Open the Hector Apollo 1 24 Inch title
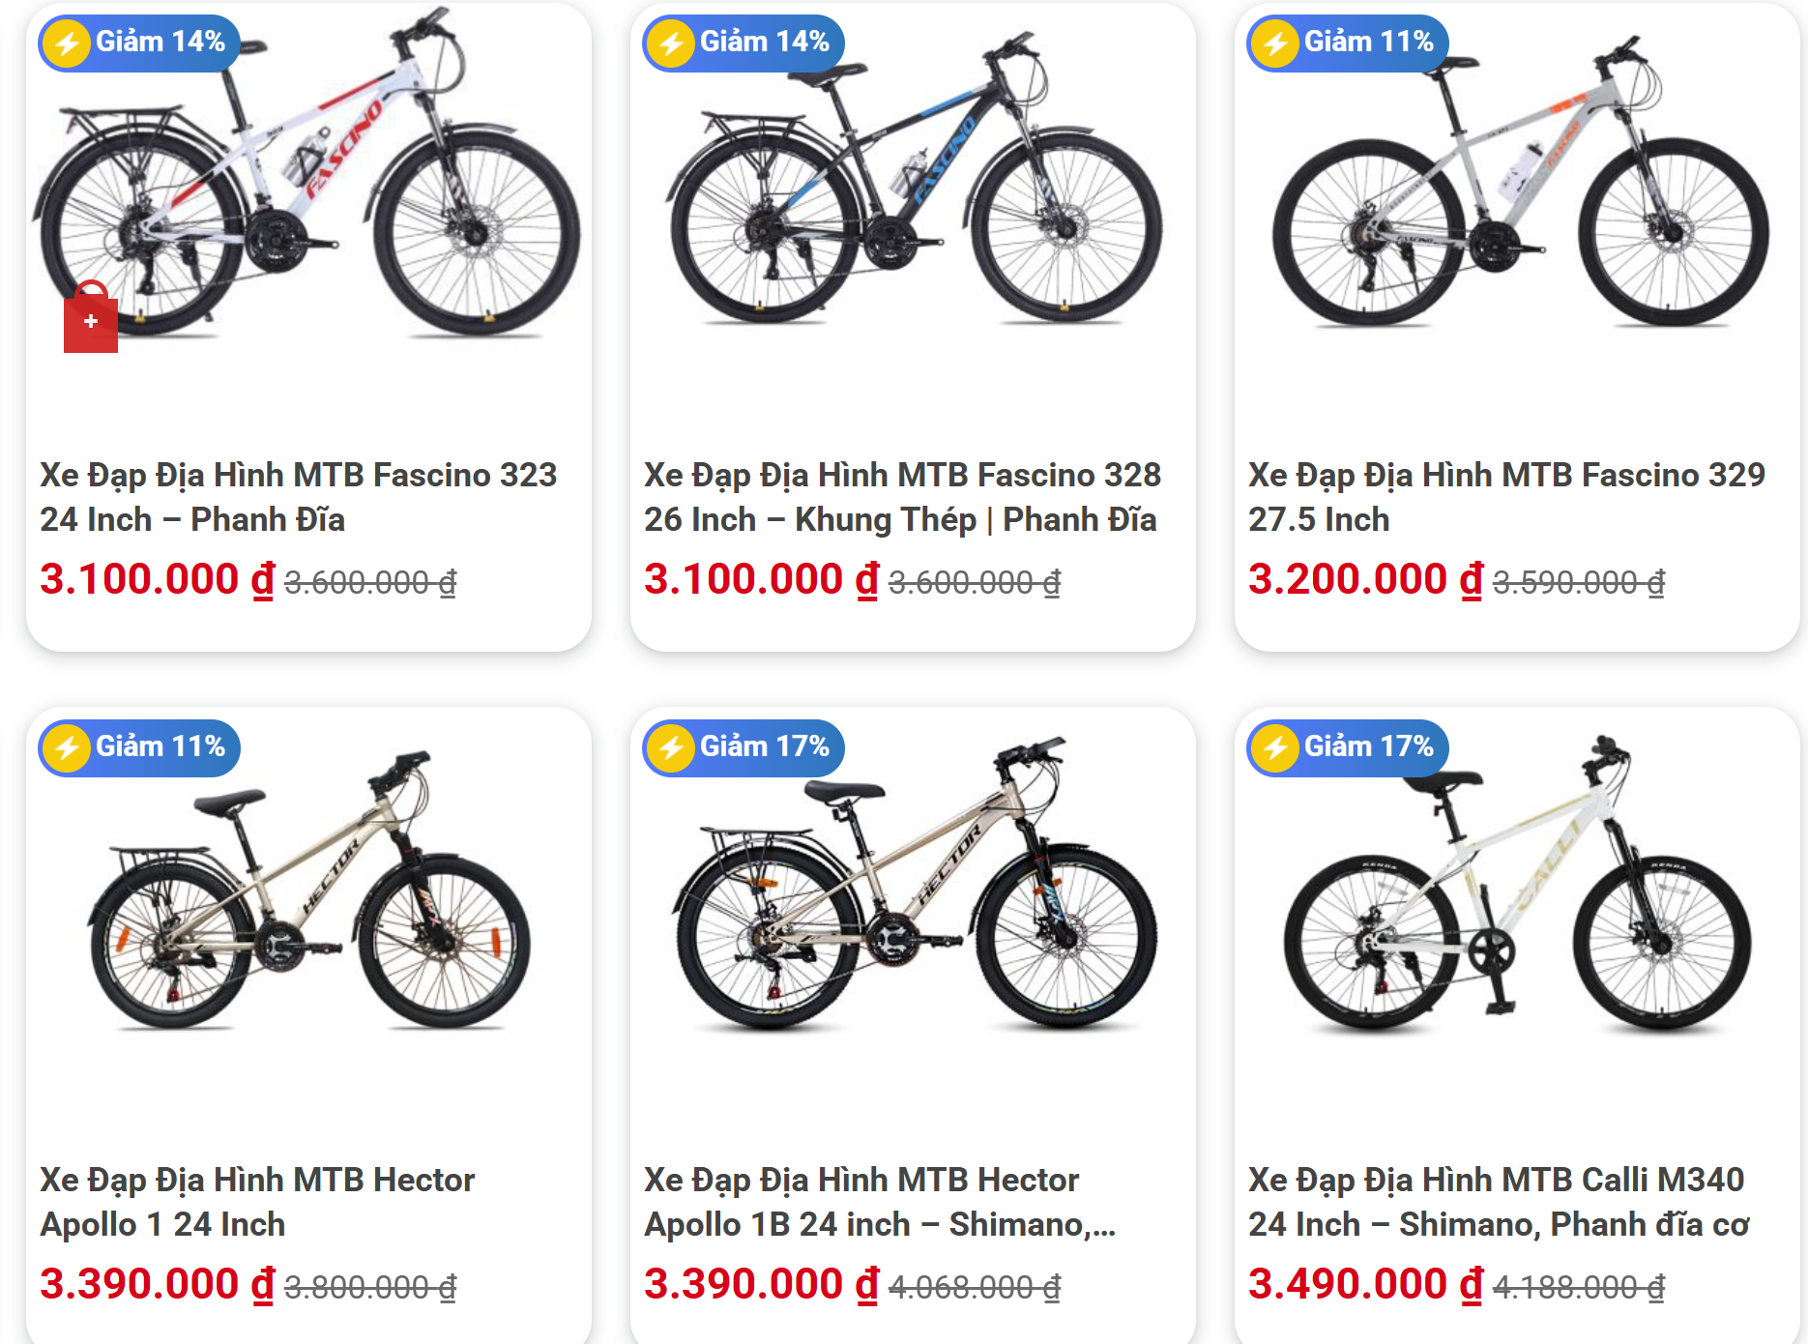 click(257, 1202)
